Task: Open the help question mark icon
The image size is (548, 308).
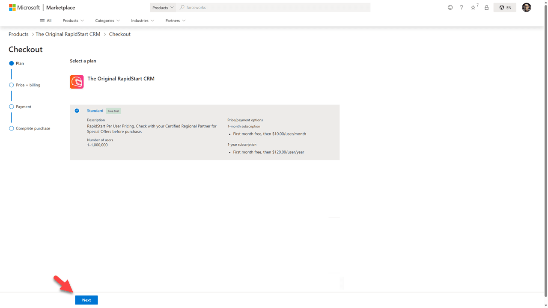Action: [x=461, y=8]
